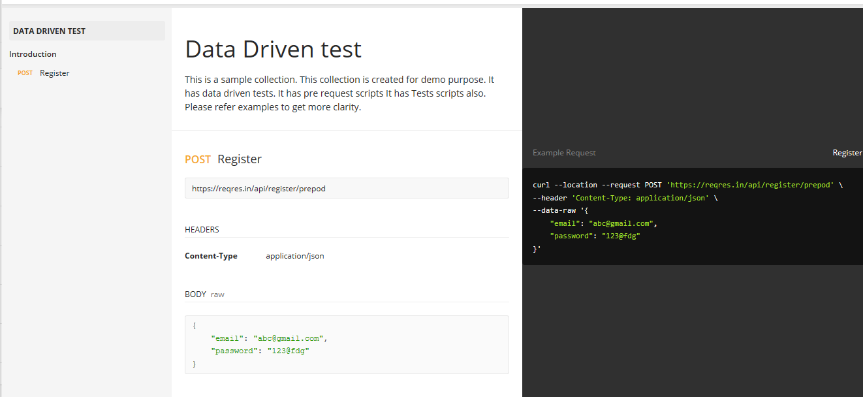Select the Register request in sidebar
Viewport: 863px width, 397px height.
[x=54, y=73]
